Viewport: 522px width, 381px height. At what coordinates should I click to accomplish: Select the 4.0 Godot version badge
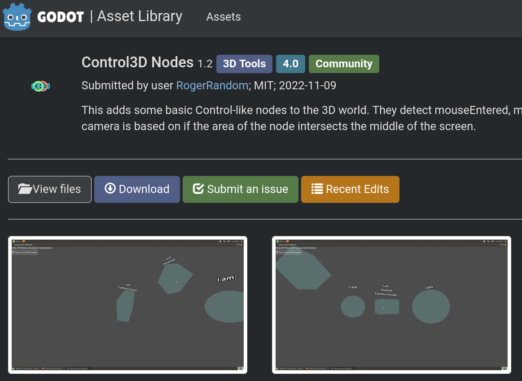click(290, 64)
